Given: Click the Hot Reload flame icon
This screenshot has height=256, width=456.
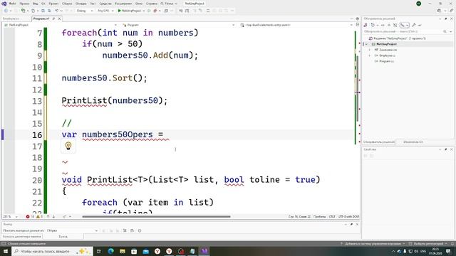Looking at the screenshot, I should [155, 11].
